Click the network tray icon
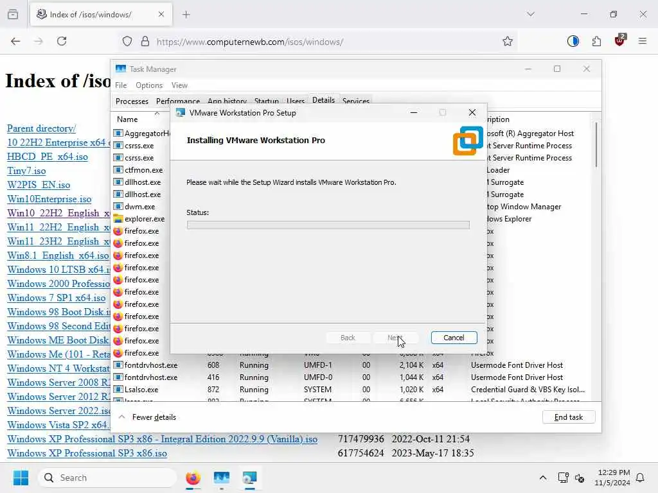This screenshot has height=493, width=658. (x=563, y=478)
